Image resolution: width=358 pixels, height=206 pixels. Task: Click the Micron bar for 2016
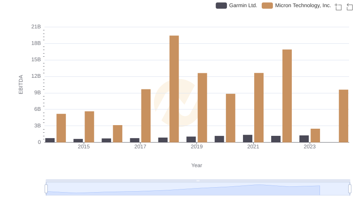click(x=118, y=134)
